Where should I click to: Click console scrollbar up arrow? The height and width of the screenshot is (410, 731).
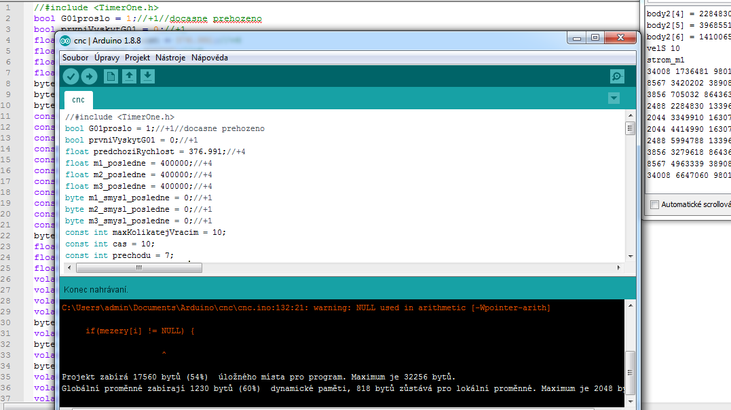[x=631, y=305]
